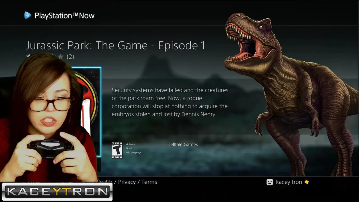
Task: Open the Privacy link
Action: point(127,182)
